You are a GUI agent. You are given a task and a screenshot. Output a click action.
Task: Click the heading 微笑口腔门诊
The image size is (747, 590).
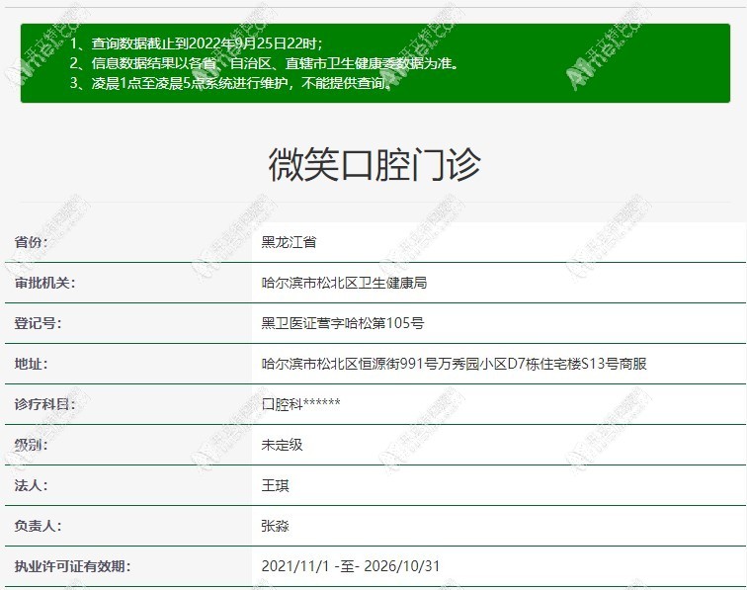coord(373,165)
